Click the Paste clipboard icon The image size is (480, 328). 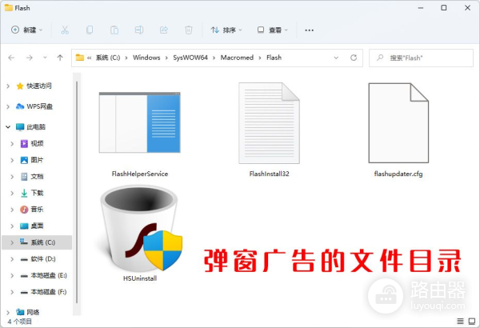(x=114, y=30)
